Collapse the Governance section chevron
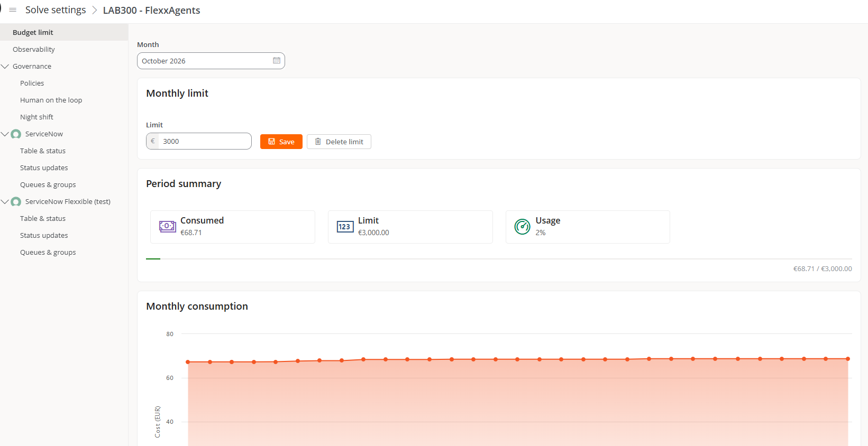Screen dimensions: 868x446 [5, 67]
